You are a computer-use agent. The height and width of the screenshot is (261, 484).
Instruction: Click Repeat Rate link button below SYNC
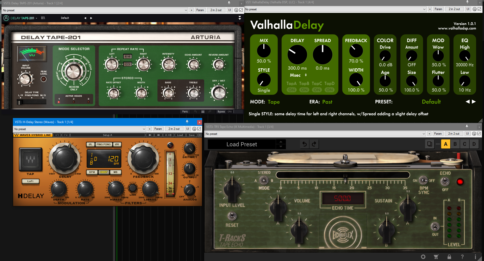click(x=128, y=64)
